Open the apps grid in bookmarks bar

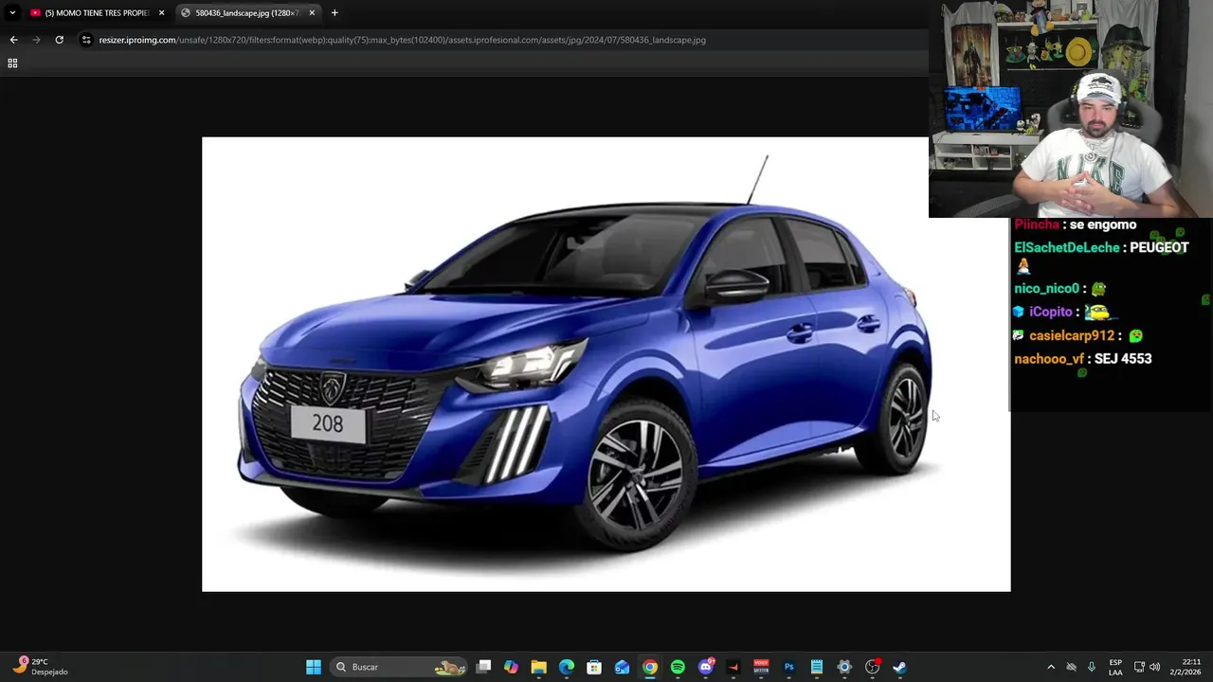pyautogui.click(x=12, y=63)
